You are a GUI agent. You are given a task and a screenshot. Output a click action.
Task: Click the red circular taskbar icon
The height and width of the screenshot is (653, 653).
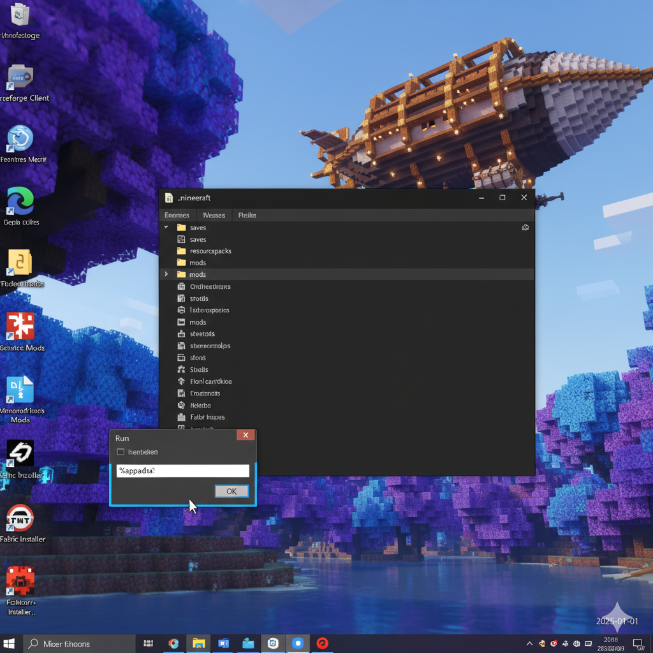point(323,643)
